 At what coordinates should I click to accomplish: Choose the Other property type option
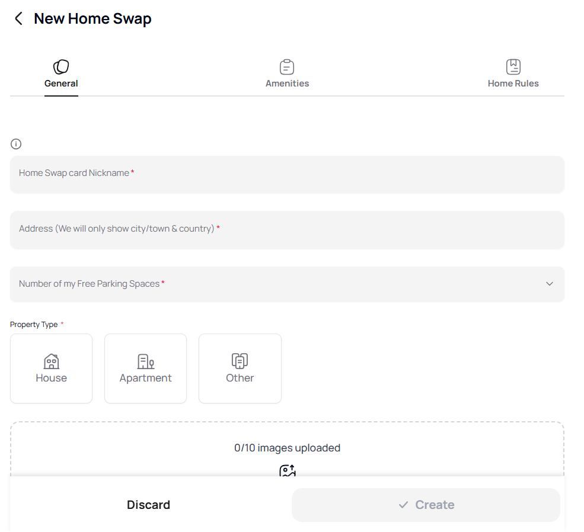[240, 368]
